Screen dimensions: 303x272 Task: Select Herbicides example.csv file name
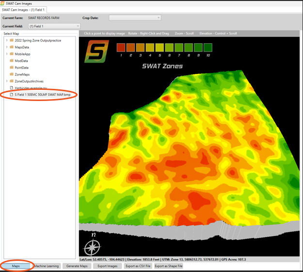click(x=31, y=88)
